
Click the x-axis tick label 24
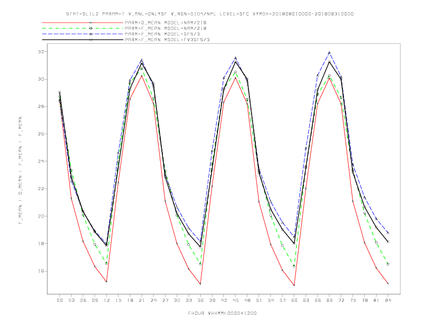pos(153,300)
